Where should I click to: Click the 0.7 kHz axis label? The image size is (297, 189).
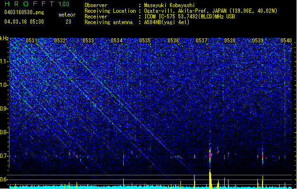pos(4,156)
